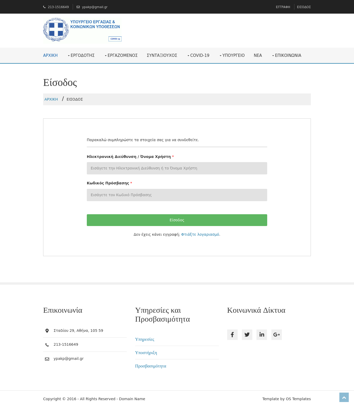Open the ΣΥΝΤΑΞΙΟΥΧΟΣ menu item

click(x=162, y=56)
